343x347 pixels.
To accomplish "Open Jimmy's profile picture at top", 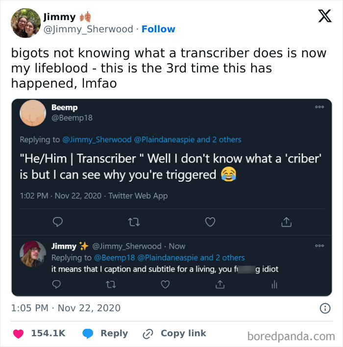I will pos(25,23).
